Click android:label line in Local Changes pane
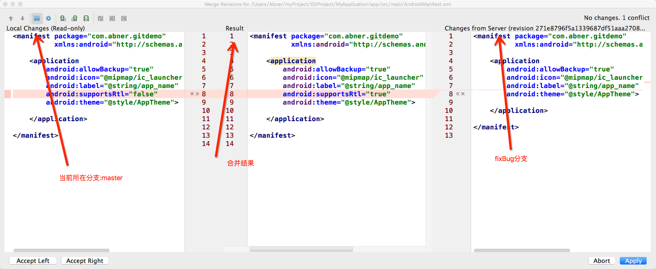This screenshot has height=269, width=656. pos(112,86)
